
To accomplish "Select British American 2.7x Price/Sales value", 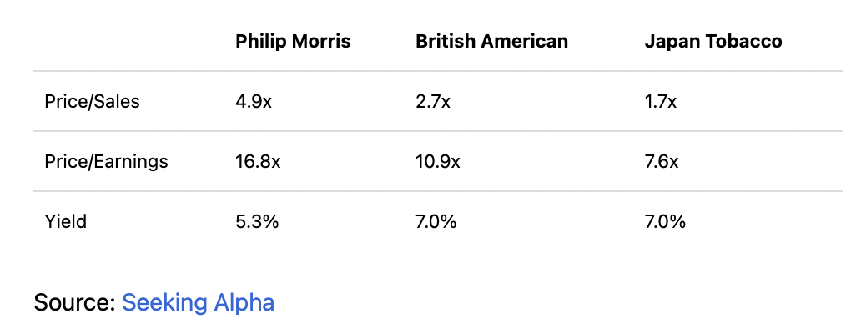I will click(x=433, y=102).
